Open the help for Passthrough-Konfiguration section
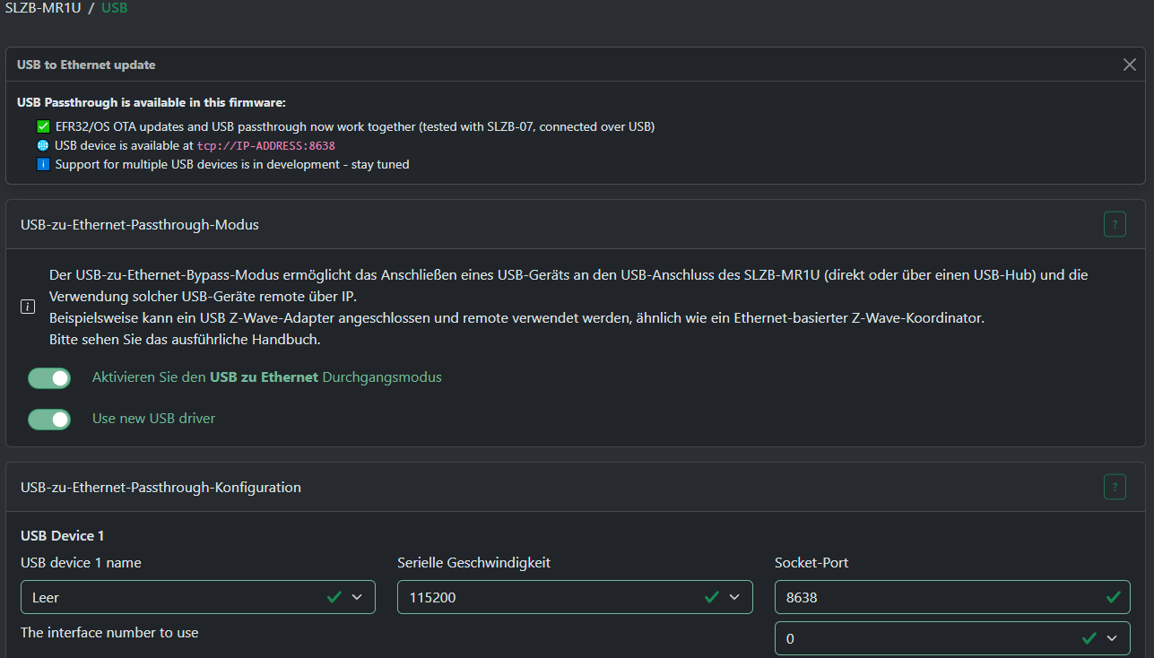Image resolution: width=1154 pixels, height=658 pixels. tap(1115, 487)
